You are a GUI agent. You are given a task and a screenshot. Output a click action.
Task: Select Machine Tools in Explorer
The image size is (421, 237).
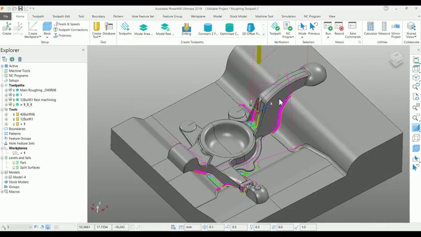pyautogui.click(x=19, y=71)
